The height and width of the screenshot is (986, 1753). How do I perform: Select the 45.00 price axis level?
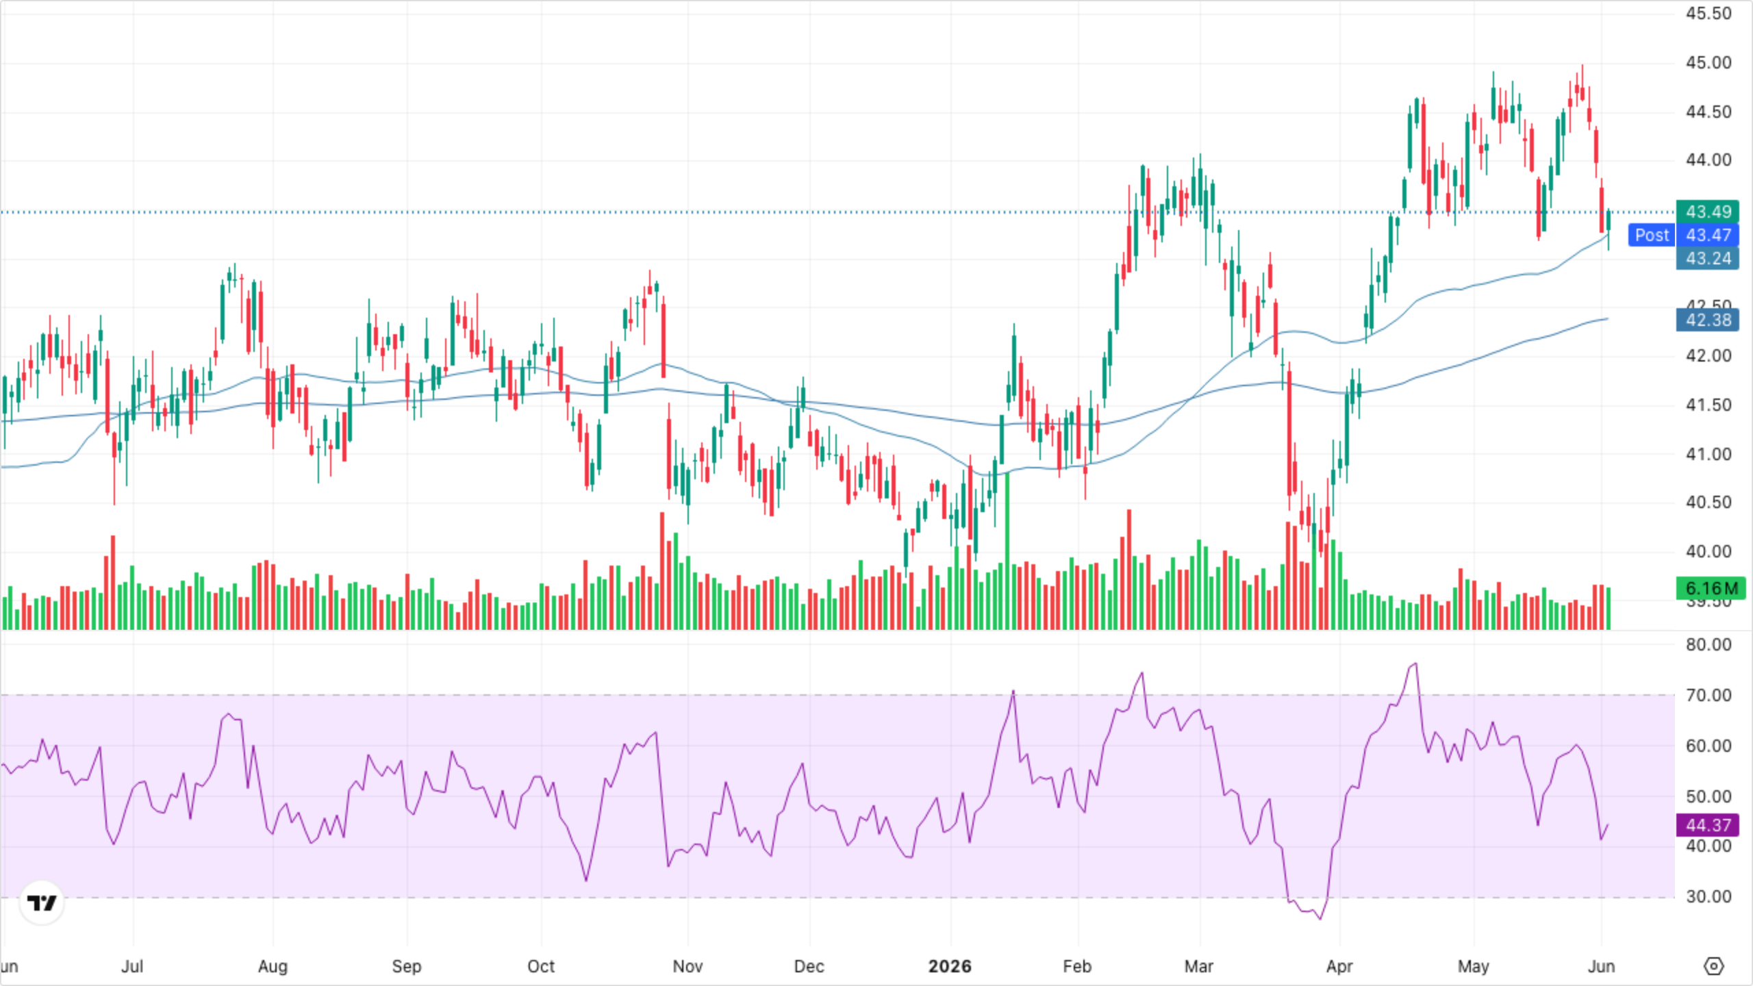tap(1708, 63)
